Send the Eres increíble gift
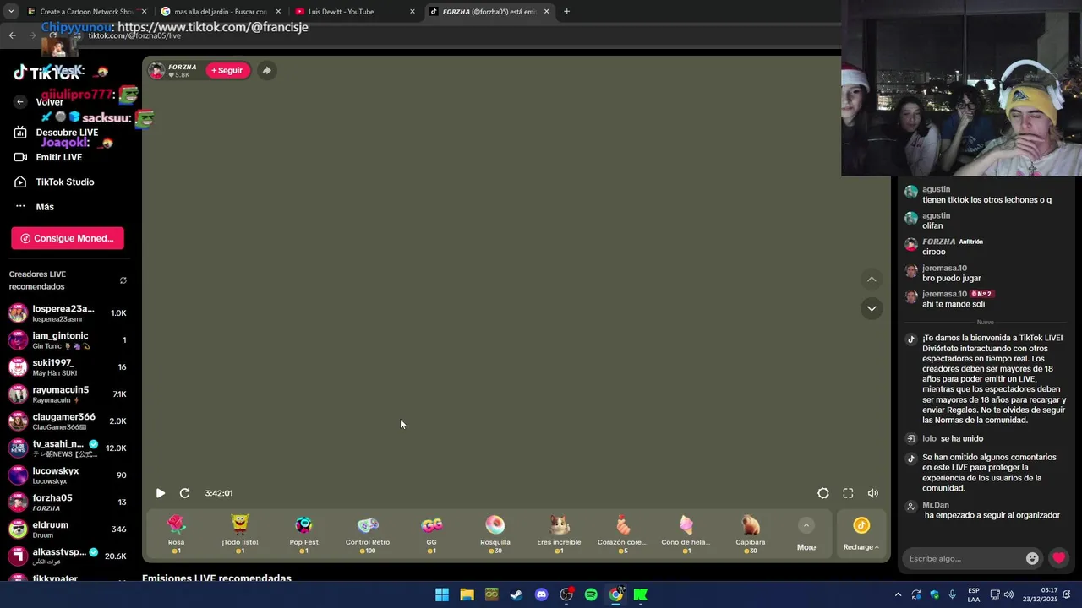 point(559,534)
